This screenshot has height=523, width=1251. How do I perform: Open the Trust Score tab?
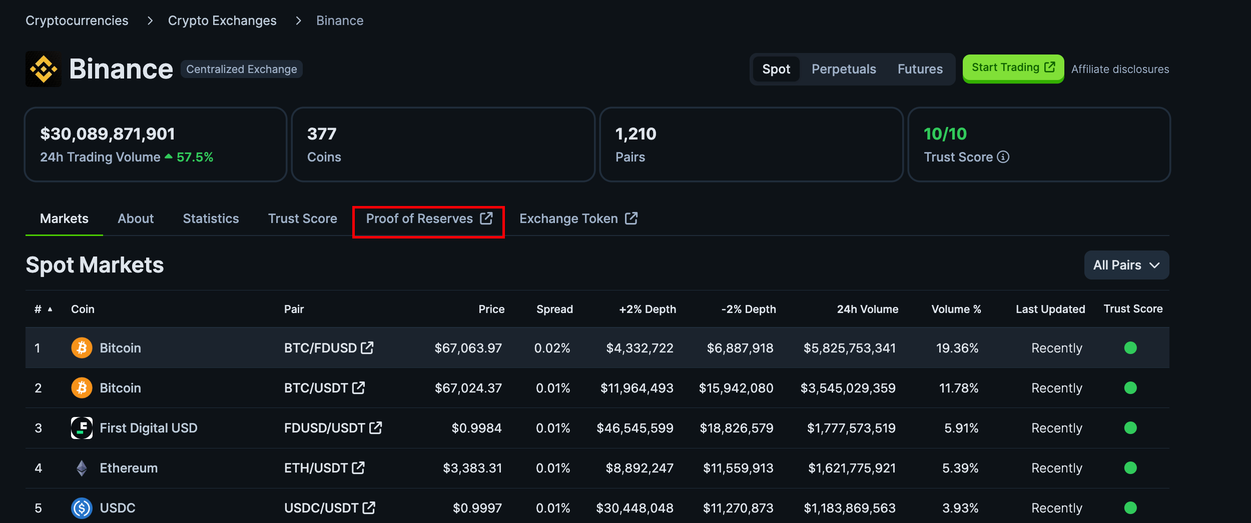[x=303, y=218]
